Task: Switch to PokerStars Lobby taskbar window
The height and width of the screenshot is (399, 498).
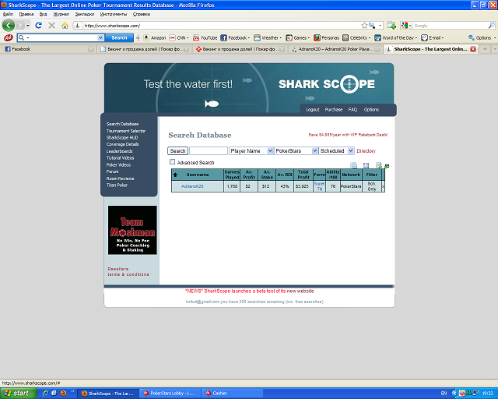Action: (x=171, y=394)
